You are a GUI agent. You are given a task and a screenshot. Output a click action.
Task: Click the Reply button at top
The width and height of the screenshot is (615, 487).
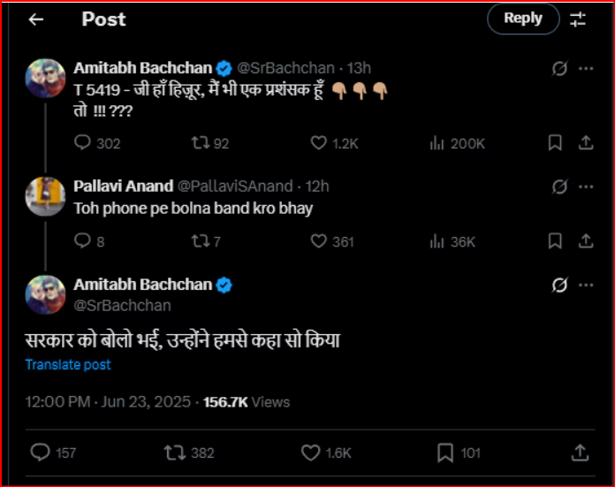click(523, 19)
